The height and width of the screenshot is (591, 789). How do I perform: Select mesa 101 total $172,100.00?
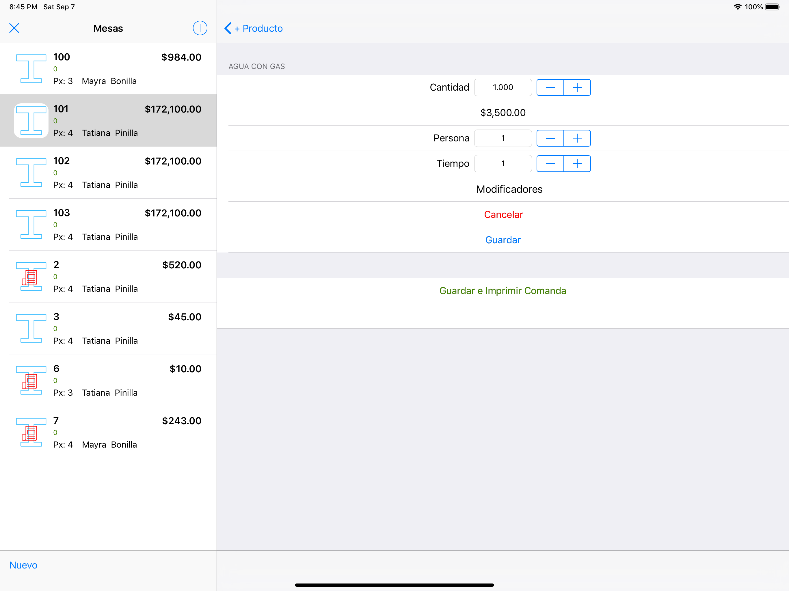(173, 109)
